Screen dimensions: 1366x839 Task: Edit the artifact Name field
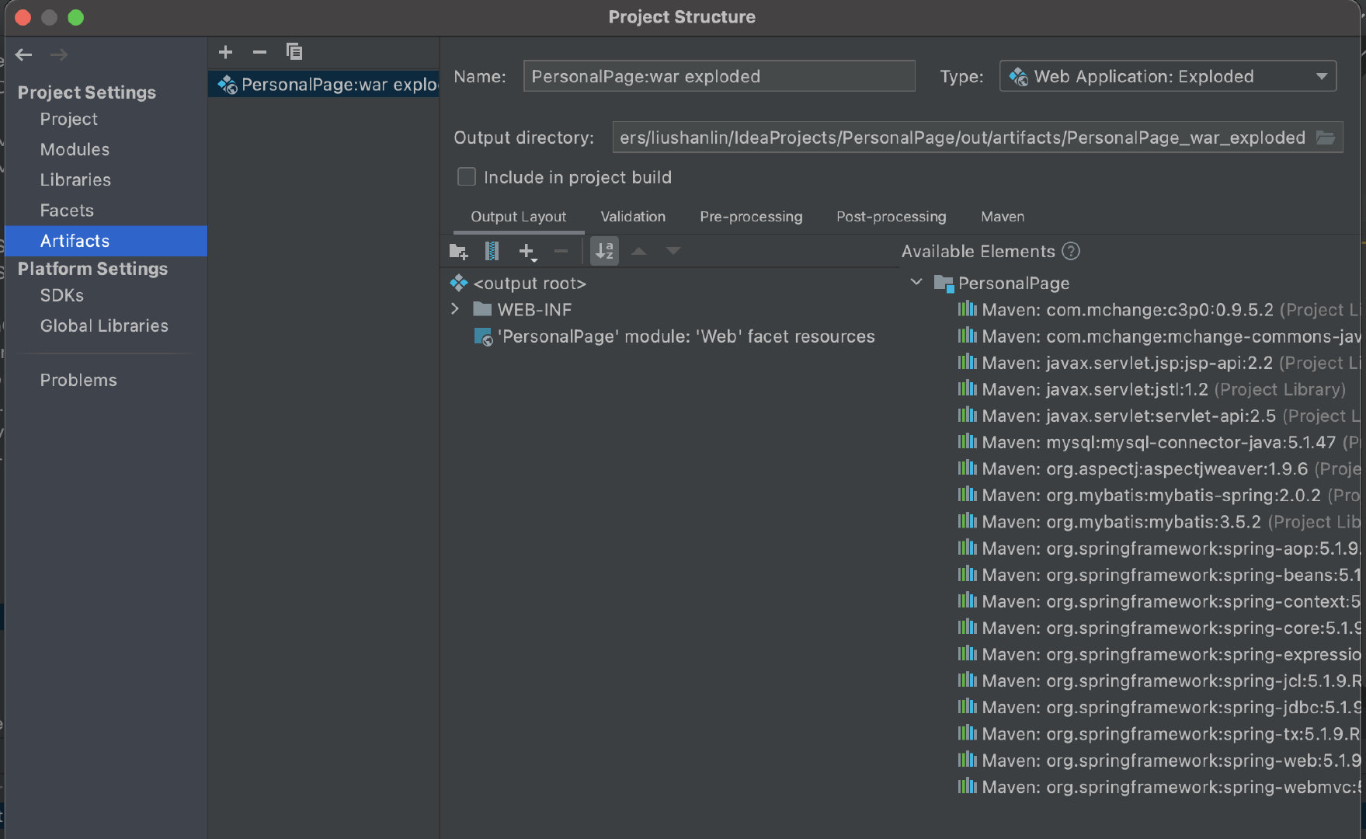point(719,76)
